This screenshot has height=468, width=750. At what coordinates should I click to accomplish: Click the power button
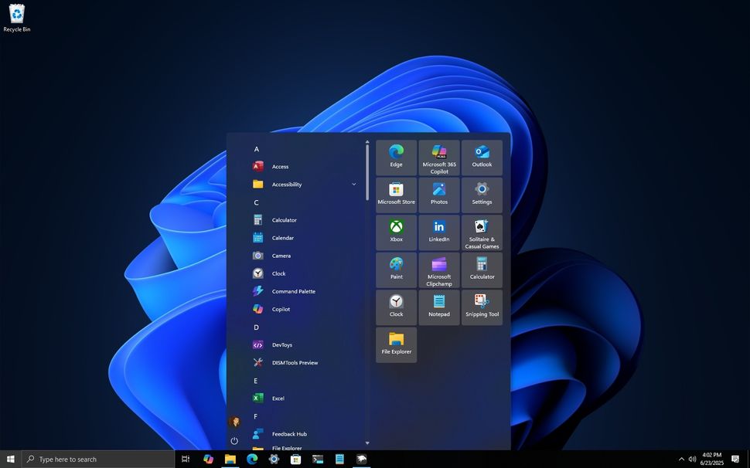tap(234, 440)
